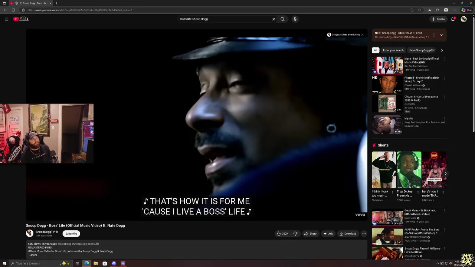Click the page vertical scrollbar
Screen dimensions: 475x267
[x=473, y=74]
